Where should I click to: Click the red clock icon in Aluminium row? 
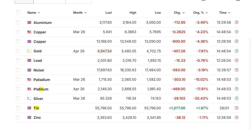236,22
